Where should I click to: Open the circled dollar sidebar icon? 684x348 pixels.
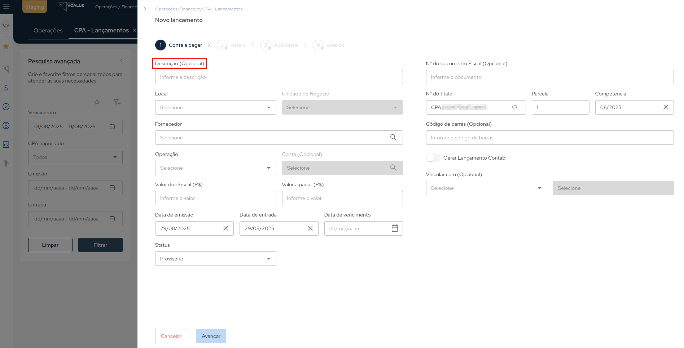click(6, 125)
